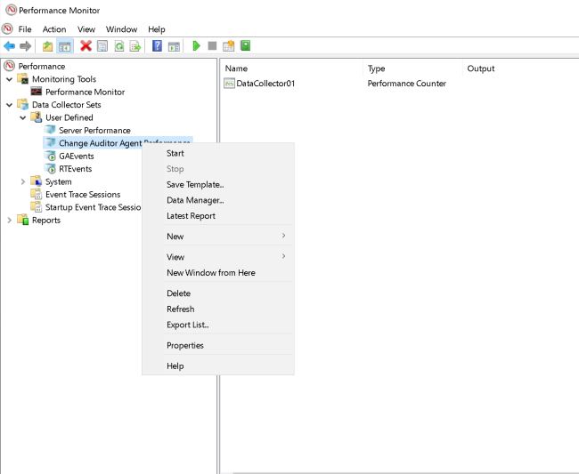579x474 pixels.
Task: Click the Forward arrow toolbar icon
Action: click(x=26, y=46)
